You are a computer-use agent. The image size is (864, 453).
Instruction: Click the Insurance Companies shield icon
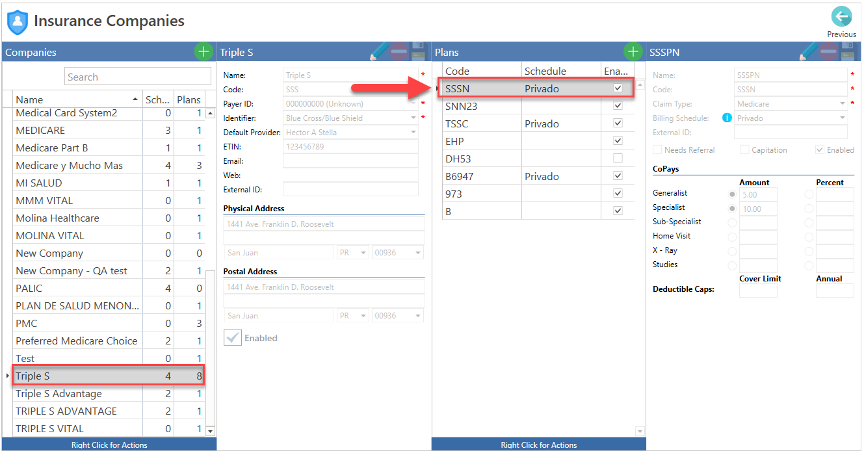point(18,22)
